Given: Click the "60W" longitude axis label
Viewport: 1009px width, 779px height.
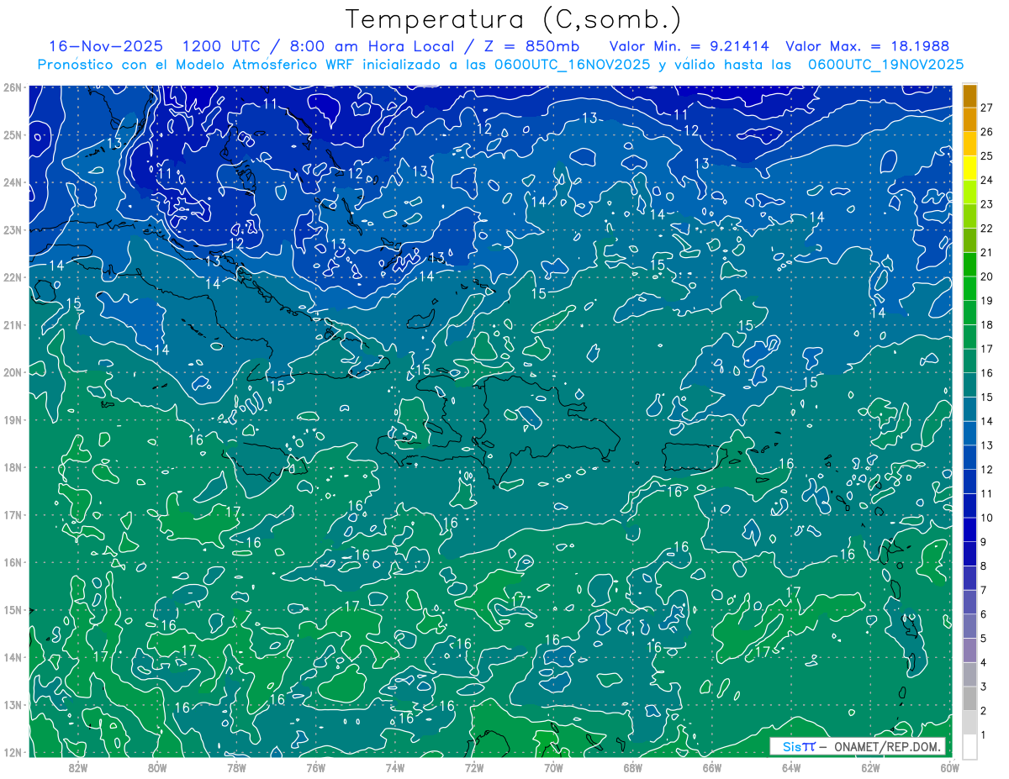Looking at the screenshot, I should click(x=949, y=767).
